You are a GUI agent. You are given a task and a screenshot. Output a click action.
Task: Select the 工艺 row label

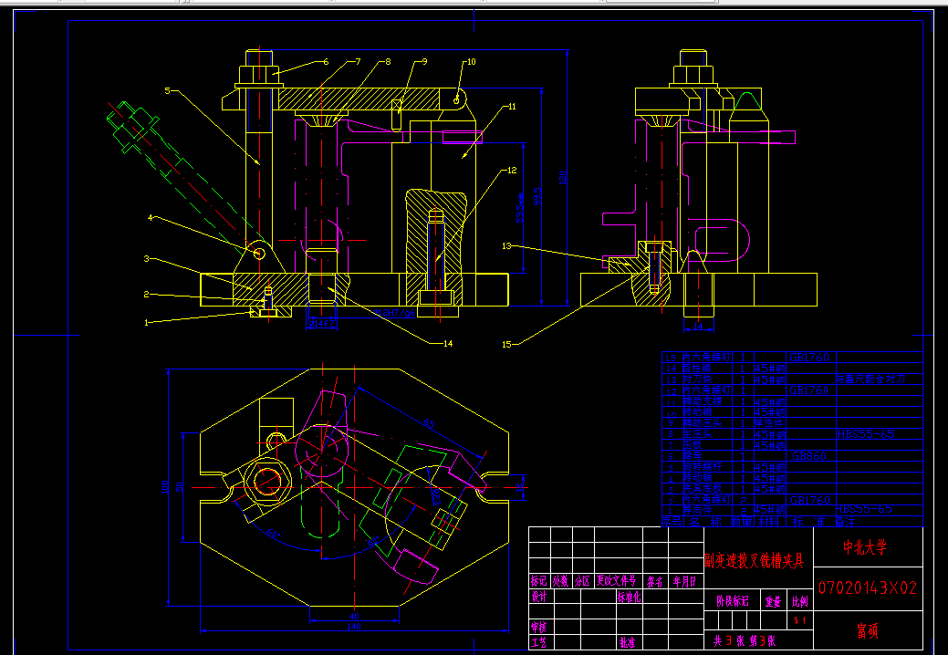coord(538,642)
